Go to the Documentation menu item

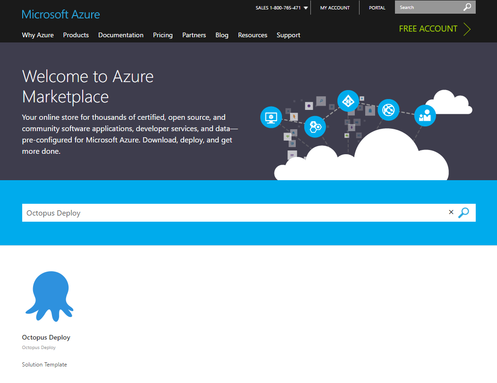pyautogui.click(x=120, y=35)
